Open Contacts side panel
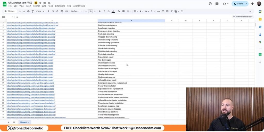Screen dimensions: 264x132 point(260,35)
